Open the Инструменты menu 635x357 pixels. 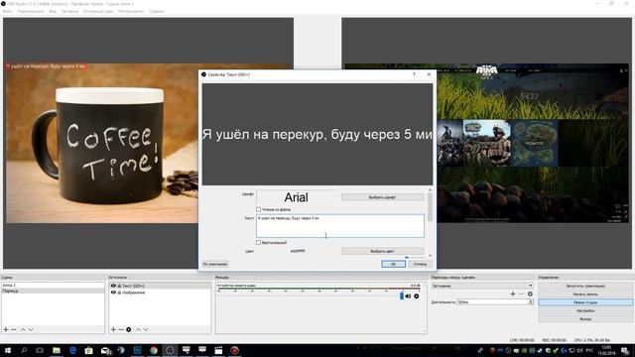tap(131, 11)
